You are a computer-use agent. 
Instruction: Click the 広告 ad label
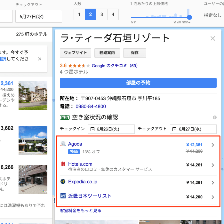coord(65,117)
